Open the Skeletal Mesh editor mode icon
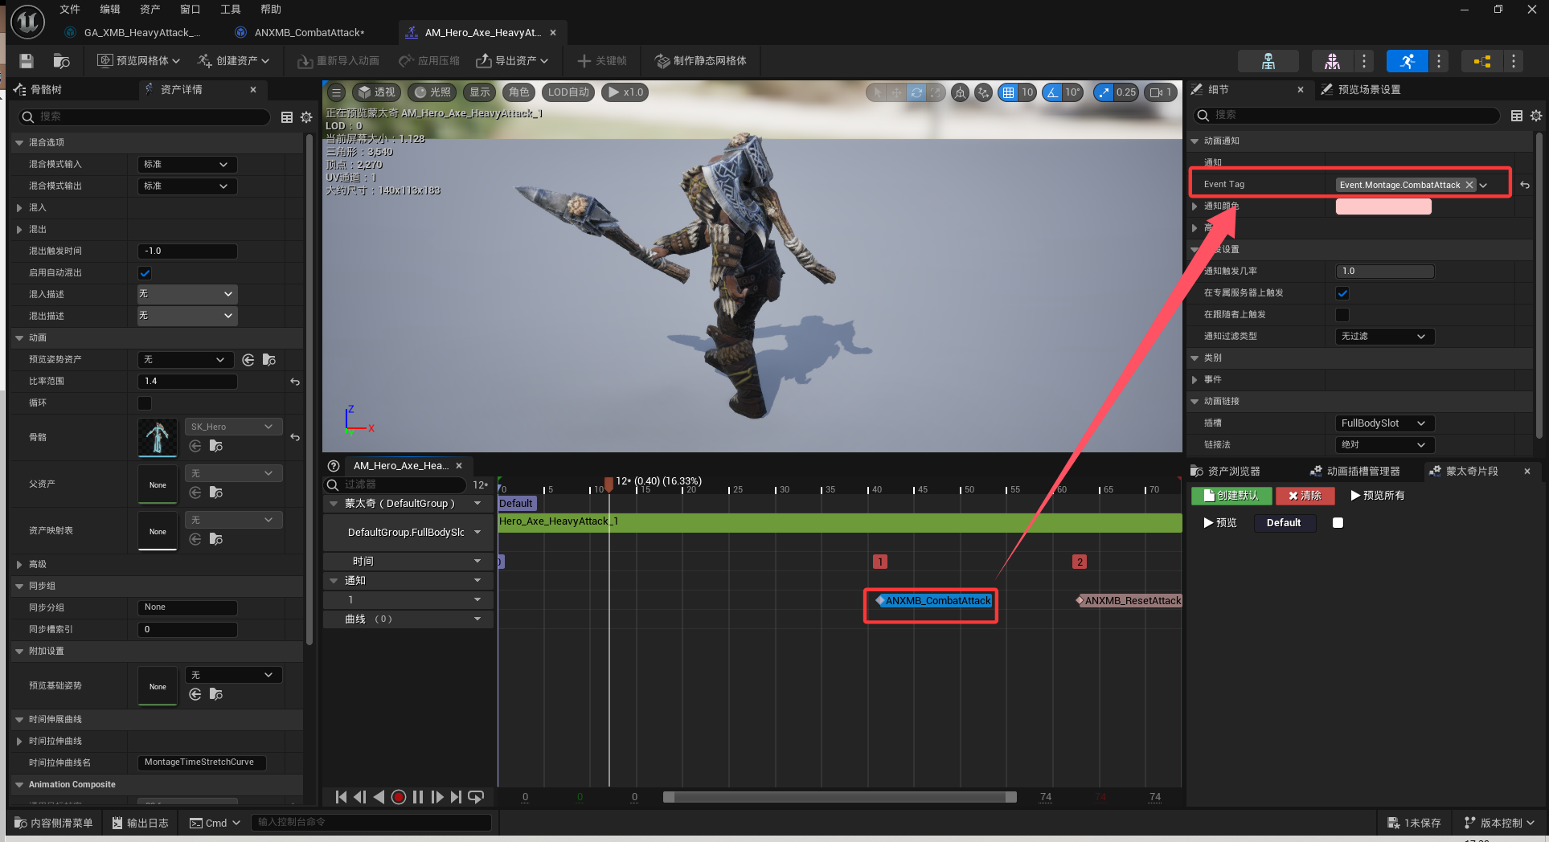The width and height of the screenshot is (1549, 842). click(x=1332, y=61)
